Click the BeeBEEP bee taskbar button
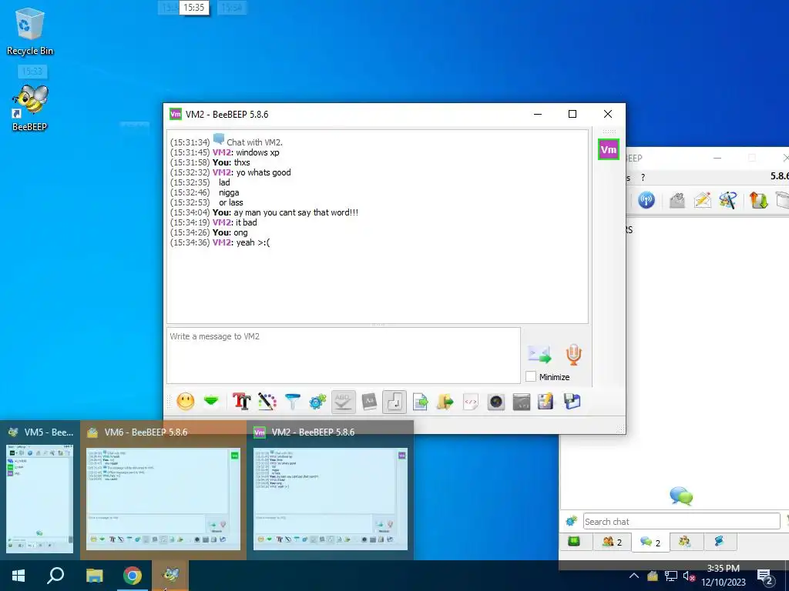789x591 pixels. click(x=171, y=576)
